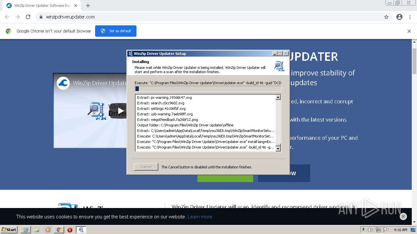The width and height of the screenshot is (417, 234).
Task: Launch Internet Explorer from the taskbar
Action: 26,230
